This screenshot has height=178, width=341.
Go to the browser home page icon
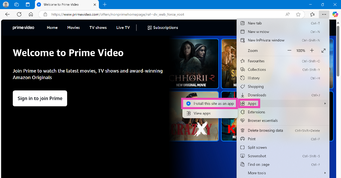(x=31, y=14)
